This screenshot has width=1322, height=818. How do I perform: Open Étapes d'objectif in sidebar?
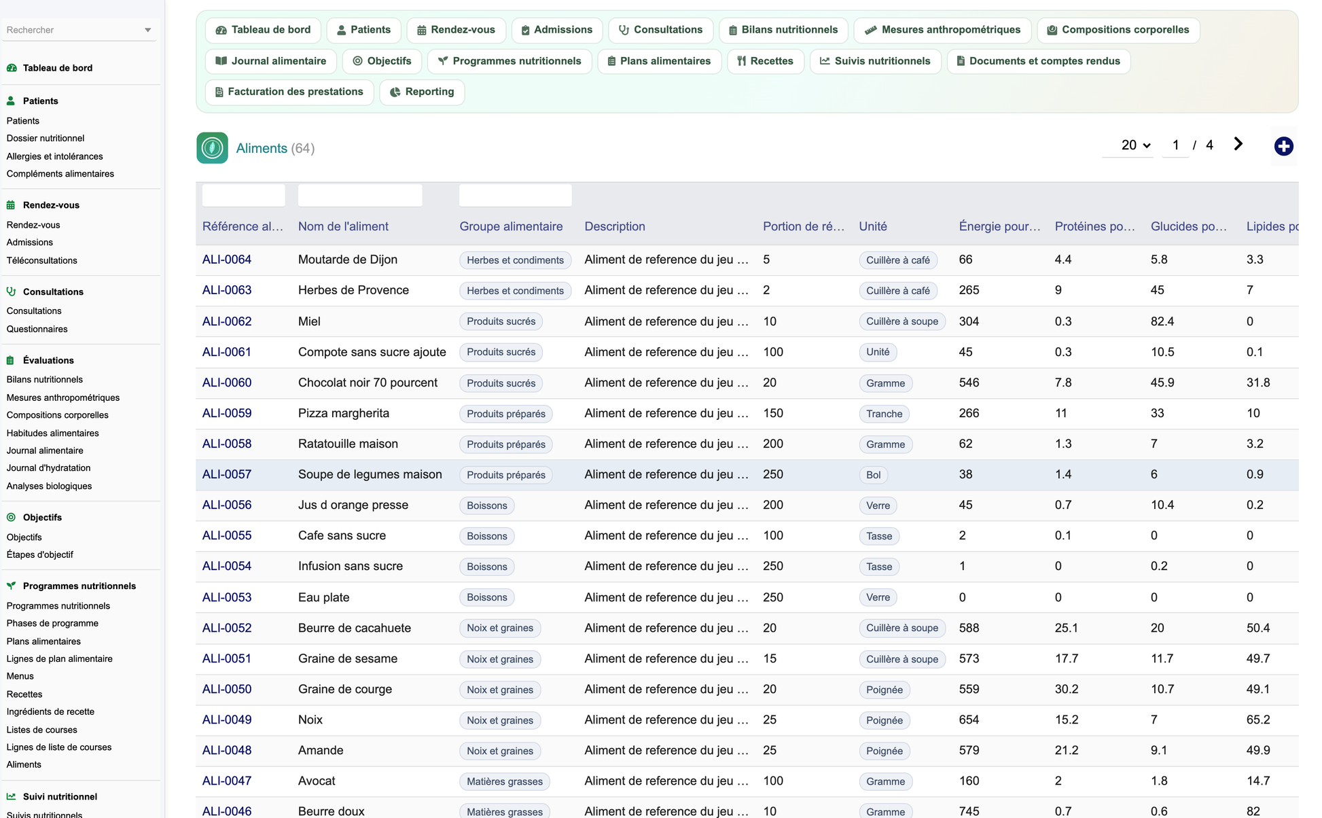point(39,554)
